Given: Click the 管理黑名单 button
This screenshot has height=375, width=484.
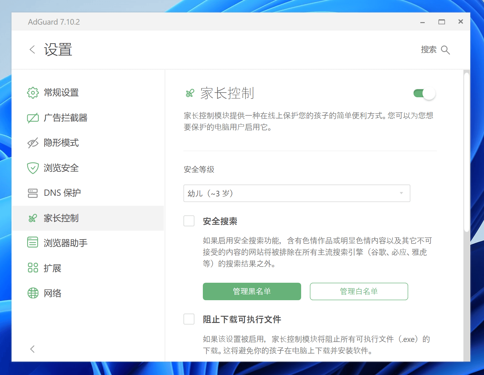Looking at the screenshot, I should coord(252,291).
